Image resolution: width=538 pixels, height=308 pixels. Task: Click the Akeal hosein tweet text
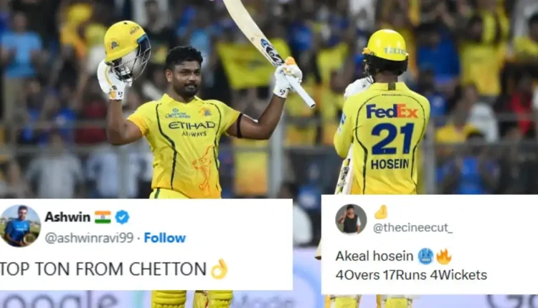pyautogui.click(x=374, y=256)
